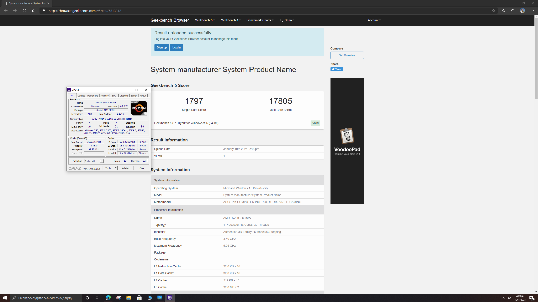This screenshot has width=538, height=302.
Task: Open Search in Geekbench navbar
Action: point(287,20)
